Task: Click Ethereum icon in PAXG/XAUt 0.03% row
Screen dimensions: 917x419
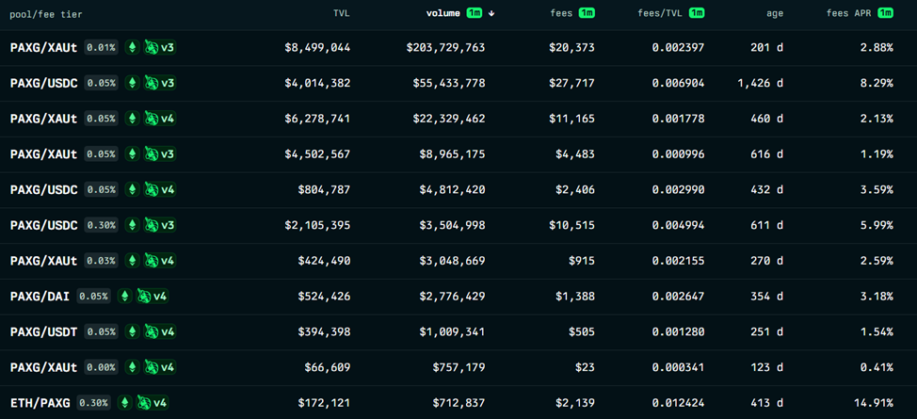Action: (132, 261)
